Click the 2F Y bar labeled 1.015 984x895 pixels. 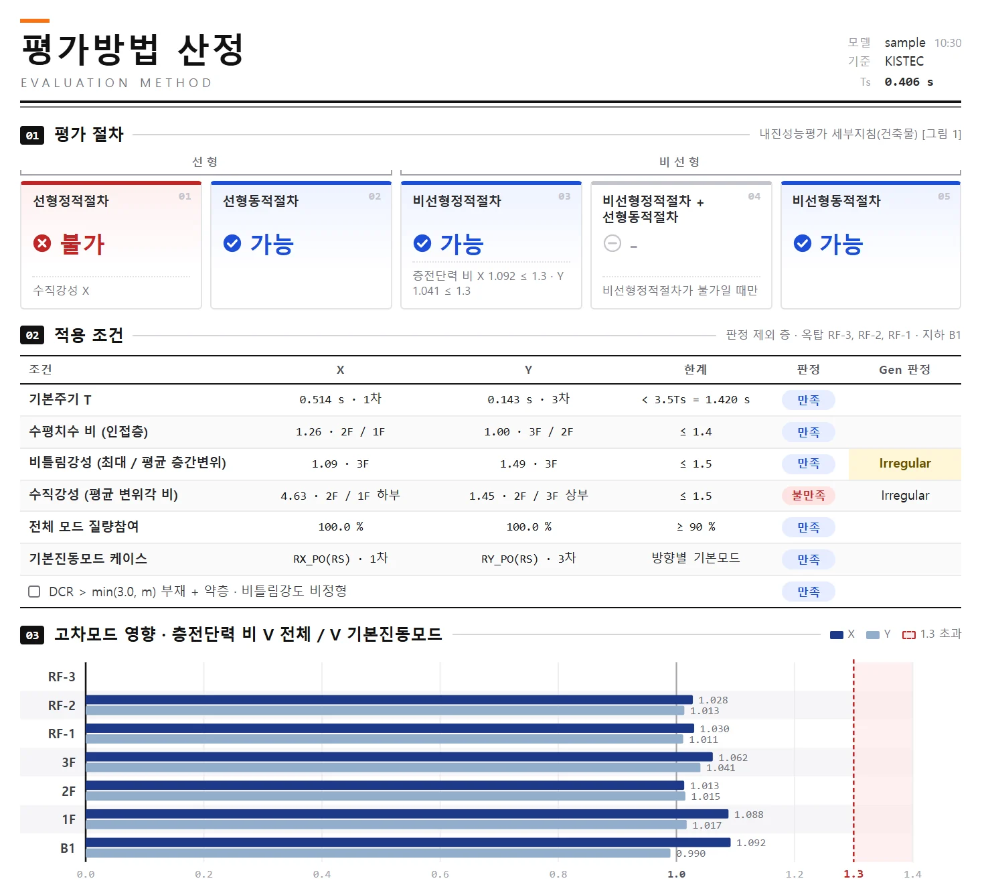tap(386, 796)
